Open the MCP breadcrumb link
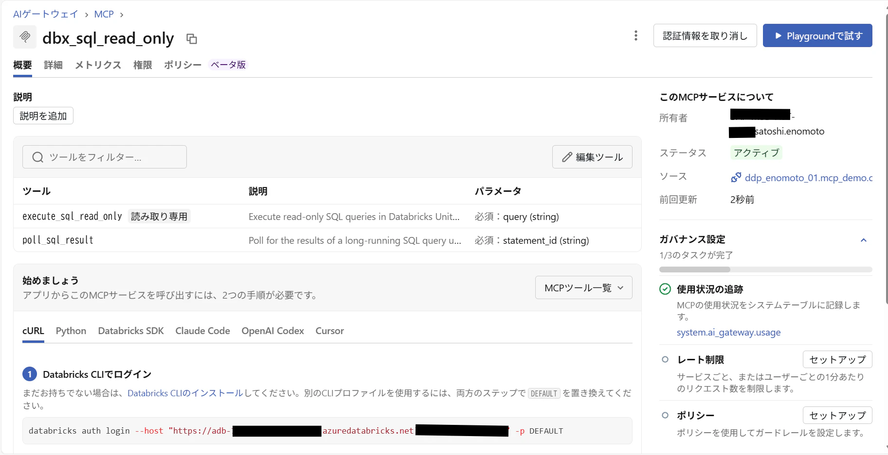Screen dimensions: 888x455 click(104, 14)
